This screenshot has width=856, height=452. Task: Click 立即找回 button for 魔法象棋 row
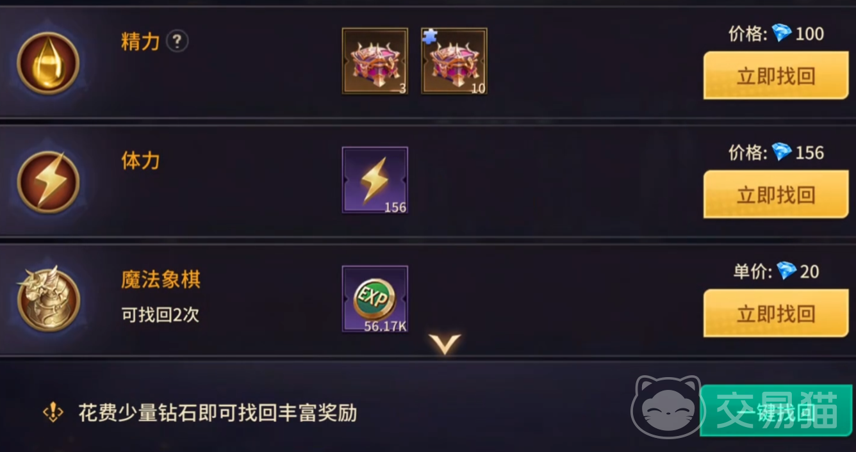pyautogui.click(x=776, y=313)
